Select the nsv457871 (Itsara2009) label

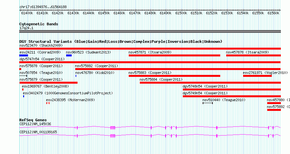pyautogui.click(x=150, y=52)
